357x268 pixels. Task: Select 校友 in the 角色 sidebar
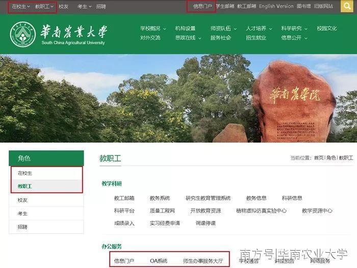pos(22,200)
